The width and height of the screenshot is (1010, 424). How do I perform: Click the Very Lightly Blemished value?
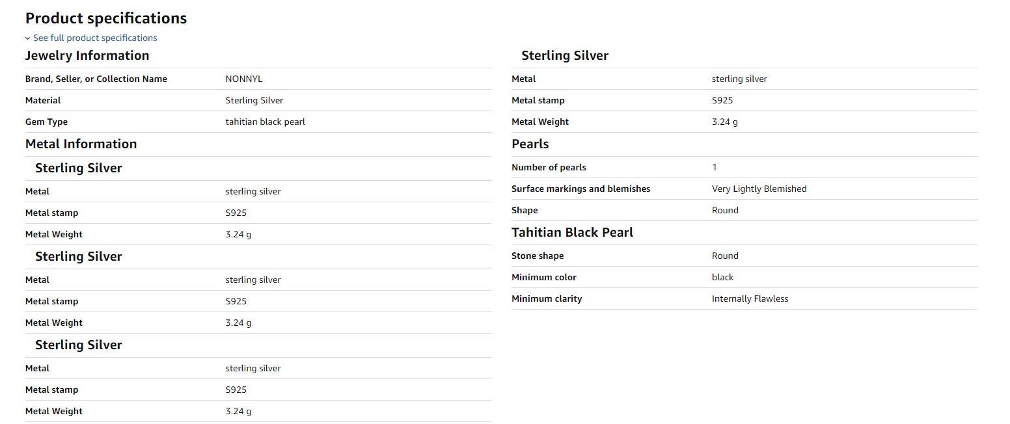[x=759, y=189]
